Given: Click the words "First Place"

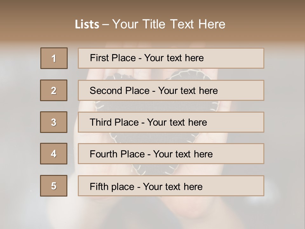Looking at the screenshot, I should click(113, 58).
